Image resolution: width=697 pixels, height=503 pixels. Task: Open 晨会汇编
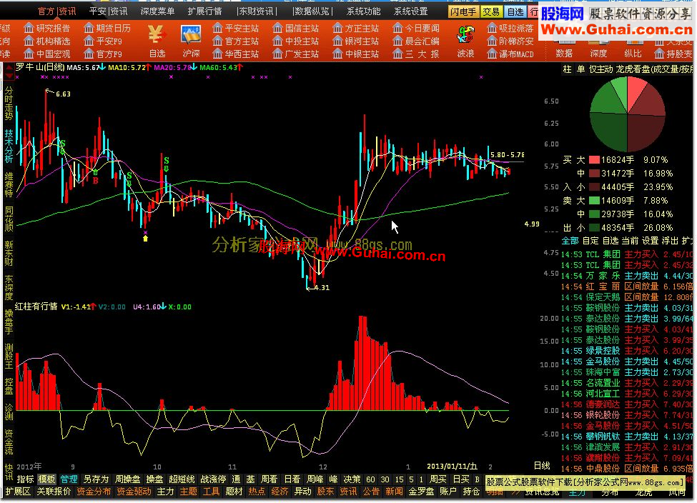pyautogui.click(x=416, y=41)
